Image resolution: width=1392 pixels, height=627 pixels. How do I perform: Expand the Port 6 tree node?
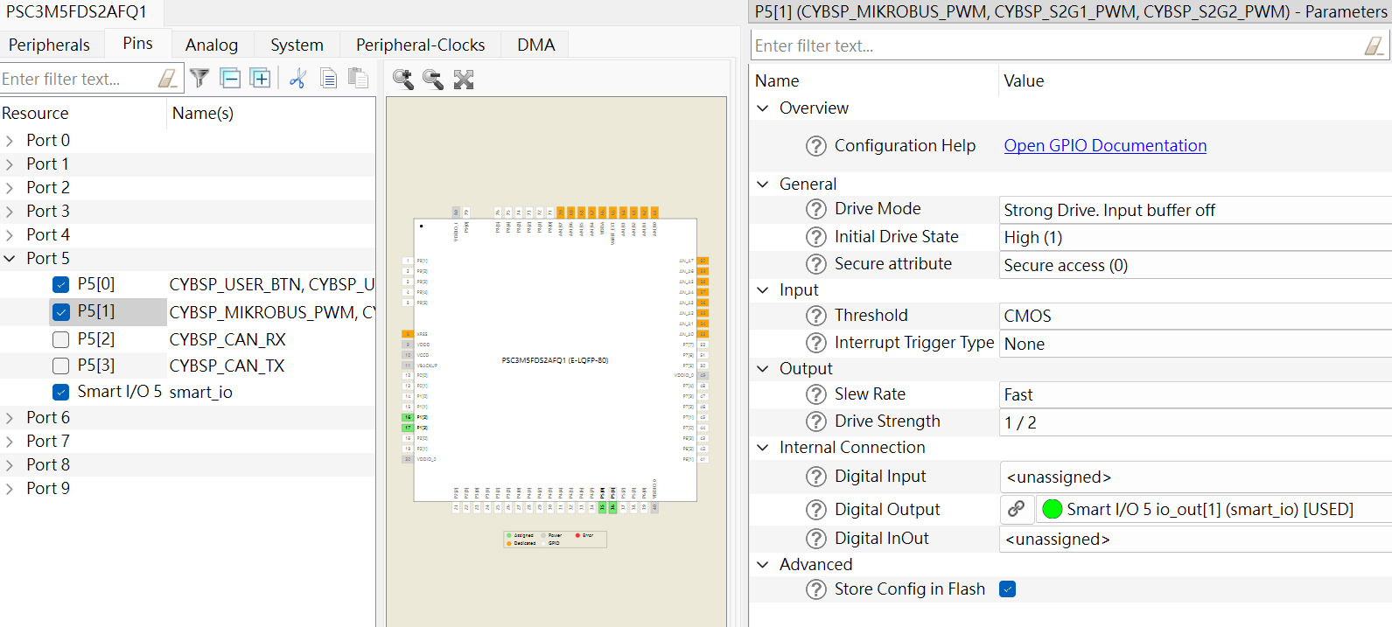coord(10,418)
